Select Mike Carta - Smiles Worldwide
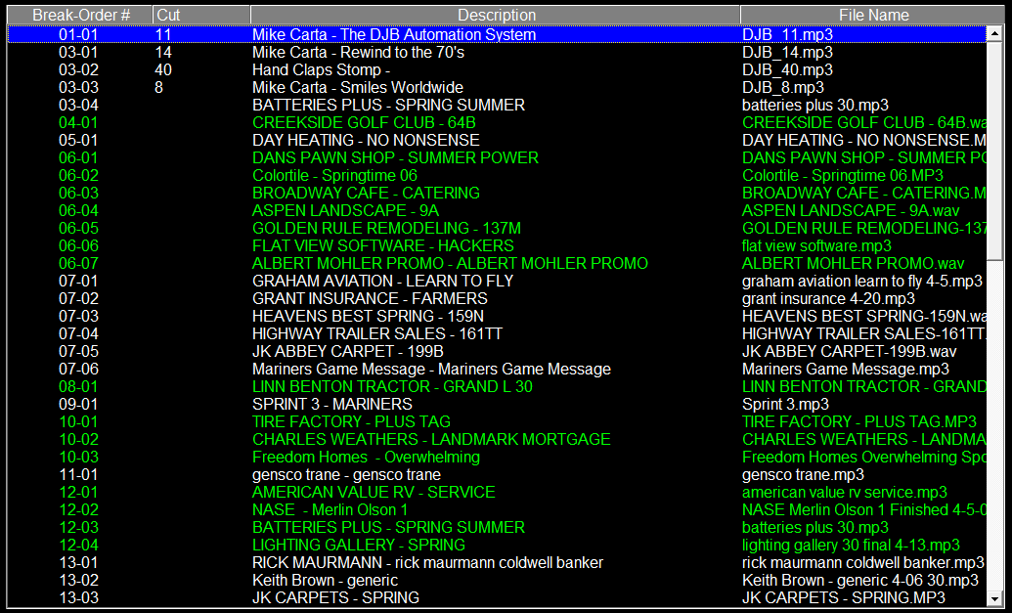1012x613 pixels. click(x=358, y=87)
